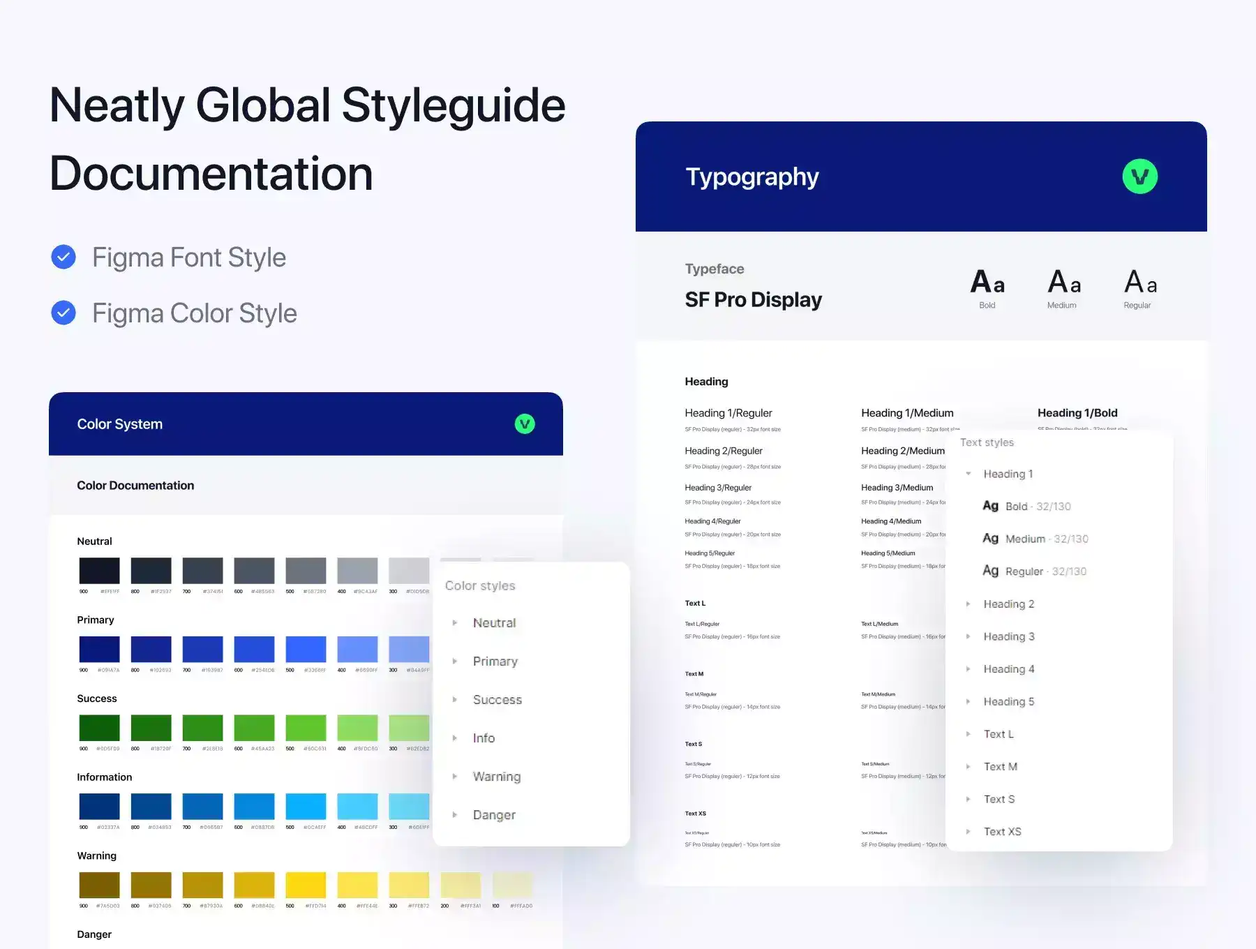Click the Ag icon for Reguler 32/130

point(990,571)
